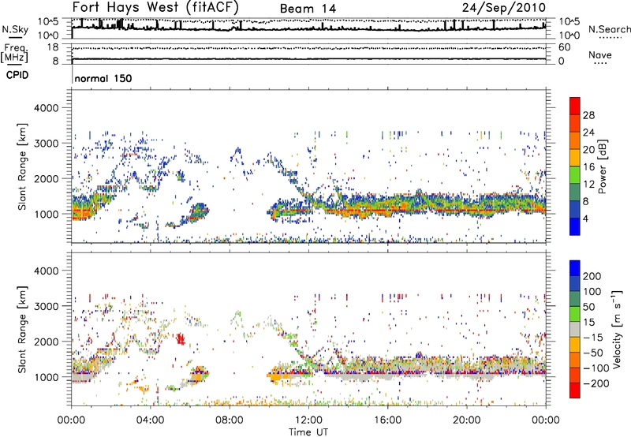Viewport: 631px width, 437px height.
Task: Click the "20:00" time axis label
Action: (466, 420)
